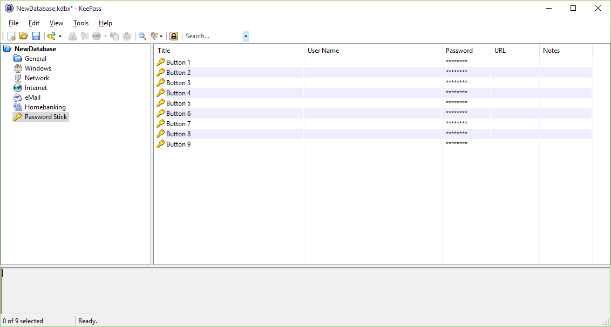
Task: Click the eMail envelope icon
Action: [x=17, y=98]
